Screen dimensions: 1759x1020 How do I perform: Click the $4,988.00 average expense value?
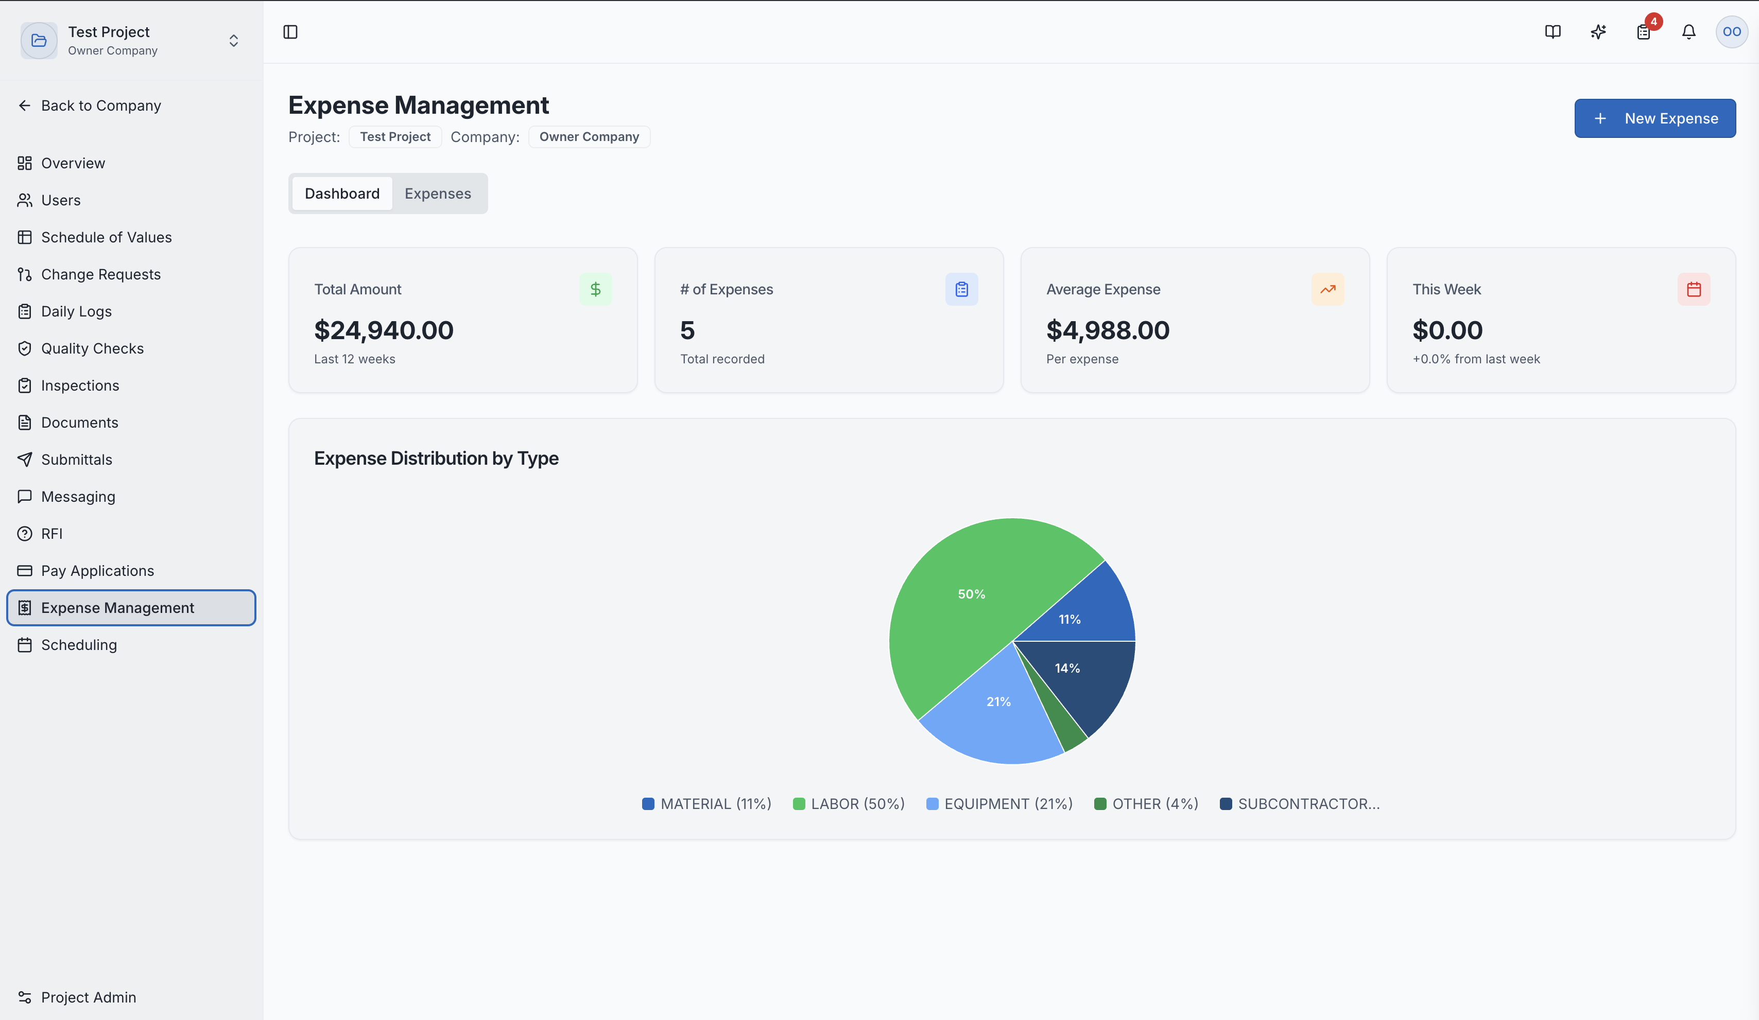coord(1108,330)
